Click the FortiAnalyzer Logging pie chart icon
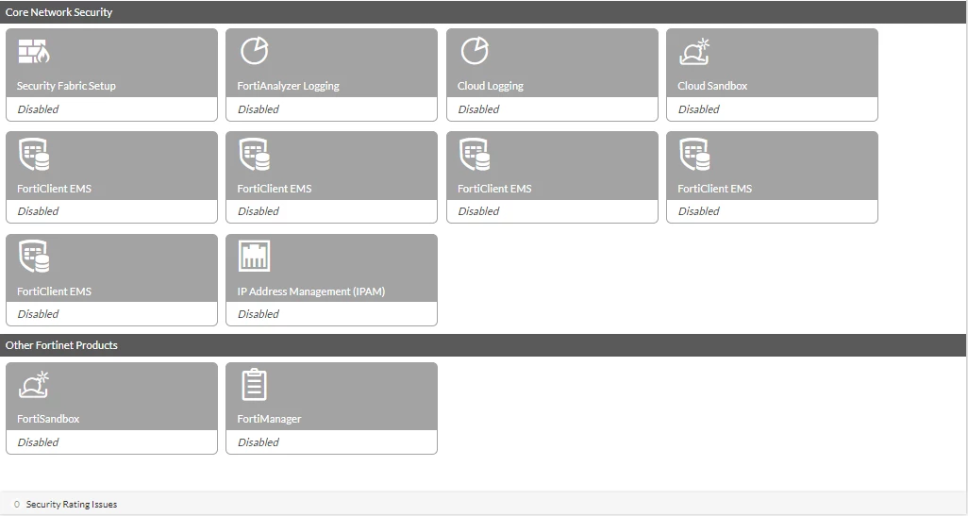 [255, 51]
